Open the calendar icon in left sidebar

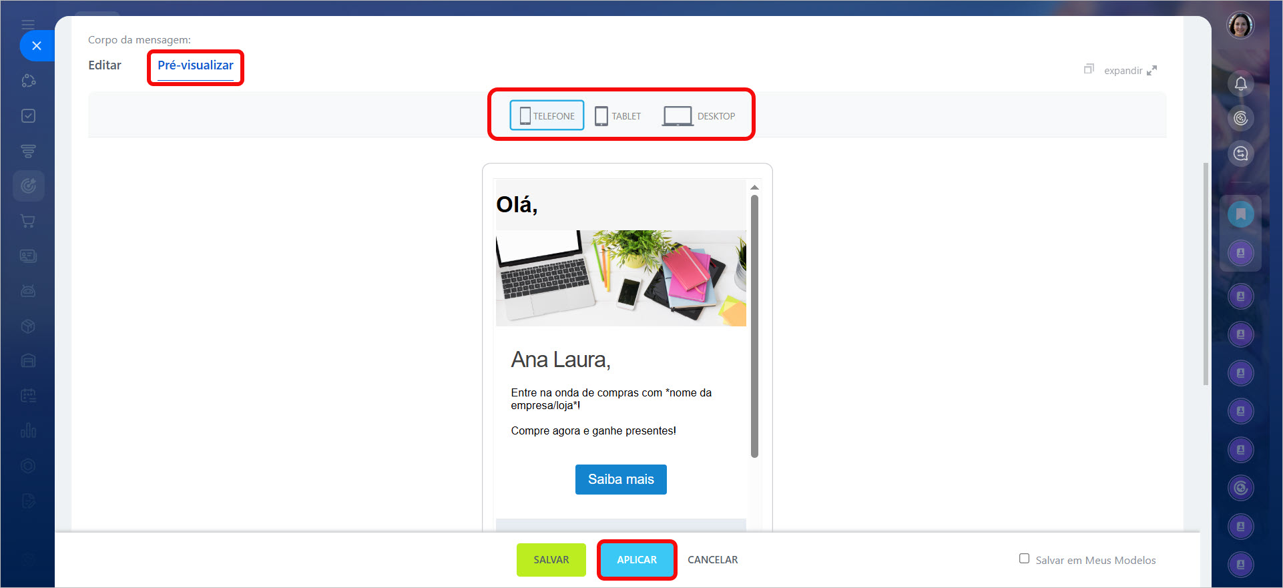pyautogui.click(x=28, y=395)
